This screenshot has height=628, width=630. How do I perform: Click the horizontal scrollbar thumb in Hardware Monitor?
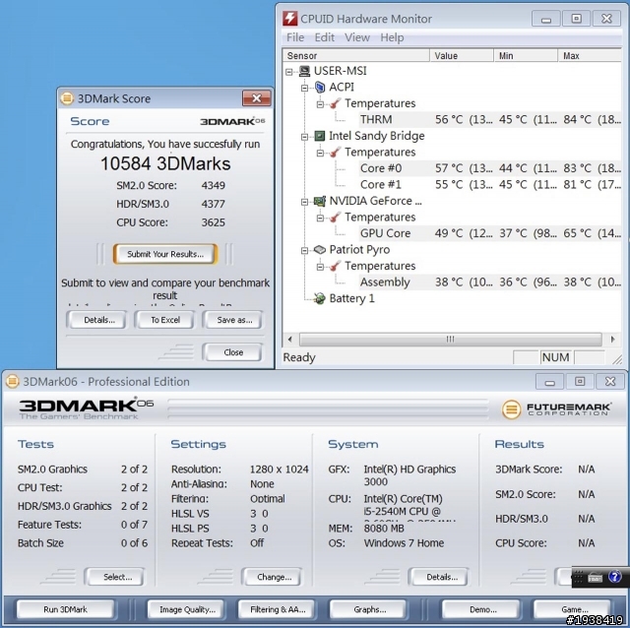451,340
